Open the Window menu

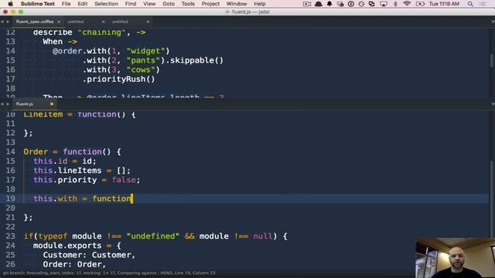point(237,4)
